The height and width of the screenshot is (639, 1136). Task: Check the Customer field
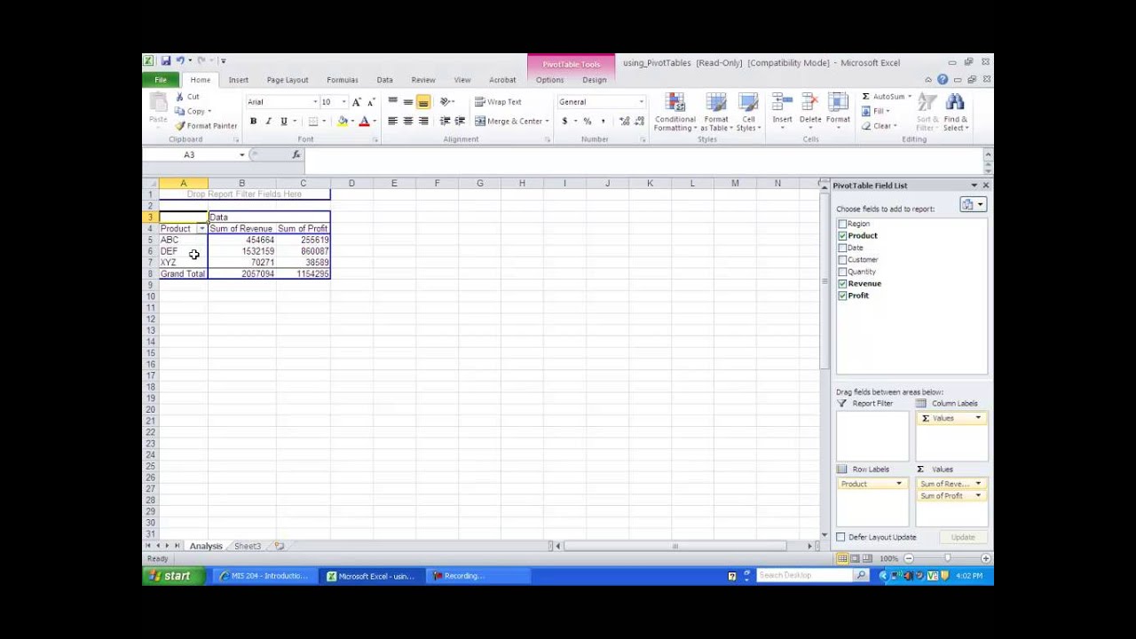(x=842, y=260)
